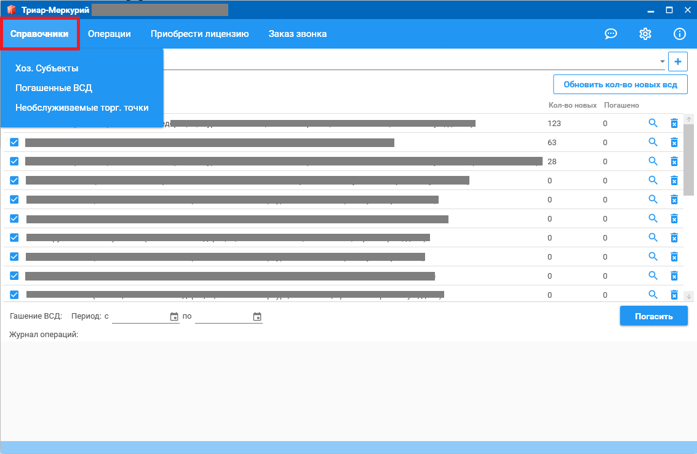697x454 pixels.
Task: Click list scrollbar up arrow
Action: click(x=688, y=119)
